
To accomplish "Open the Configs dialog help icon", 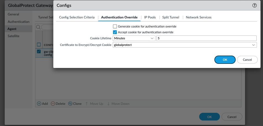I will click(x=254, y=5).
